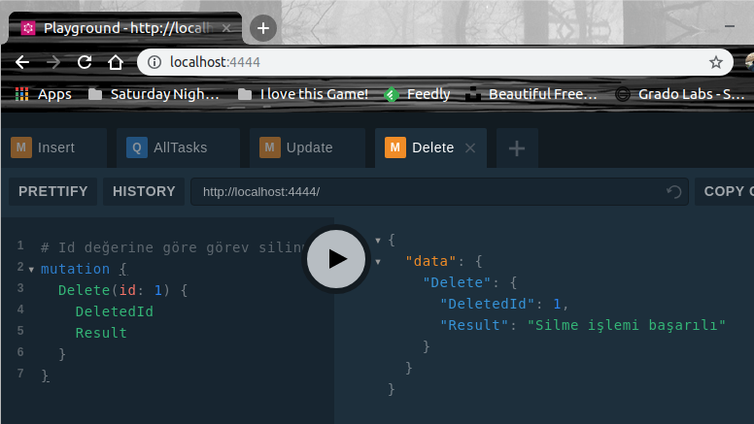The width and height of the screenshot is (754, 424).
Task: Open the Apps bookmarks shortcut
Action: pyautogui.click(x=43, y=94)
